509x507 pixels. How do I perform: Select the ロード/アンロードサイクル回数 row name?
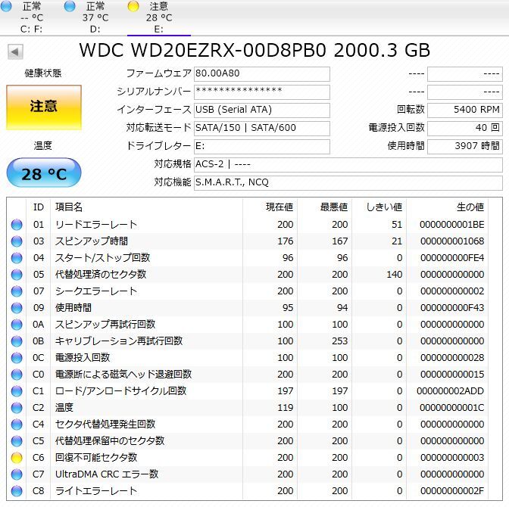(120, 391)
